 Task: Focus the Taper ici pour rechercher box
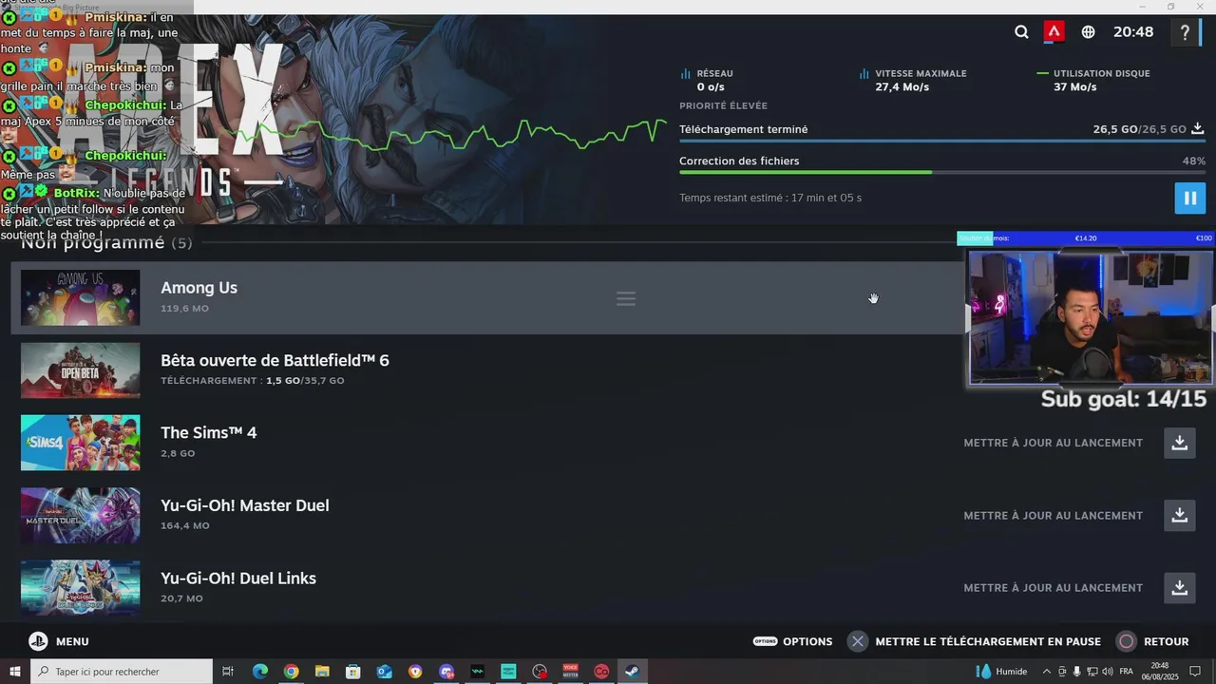(x=122, y=672)
